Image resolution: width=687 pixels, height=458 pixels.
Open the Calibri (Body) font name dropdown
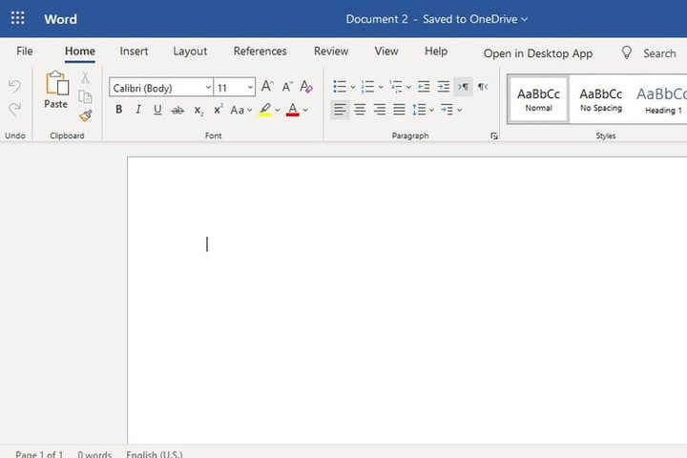pos(160,88)
